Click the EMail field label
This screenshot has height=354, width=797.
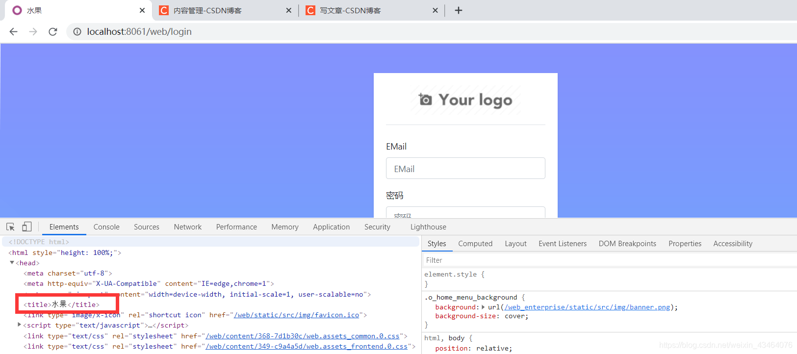[x=396, y=147]
